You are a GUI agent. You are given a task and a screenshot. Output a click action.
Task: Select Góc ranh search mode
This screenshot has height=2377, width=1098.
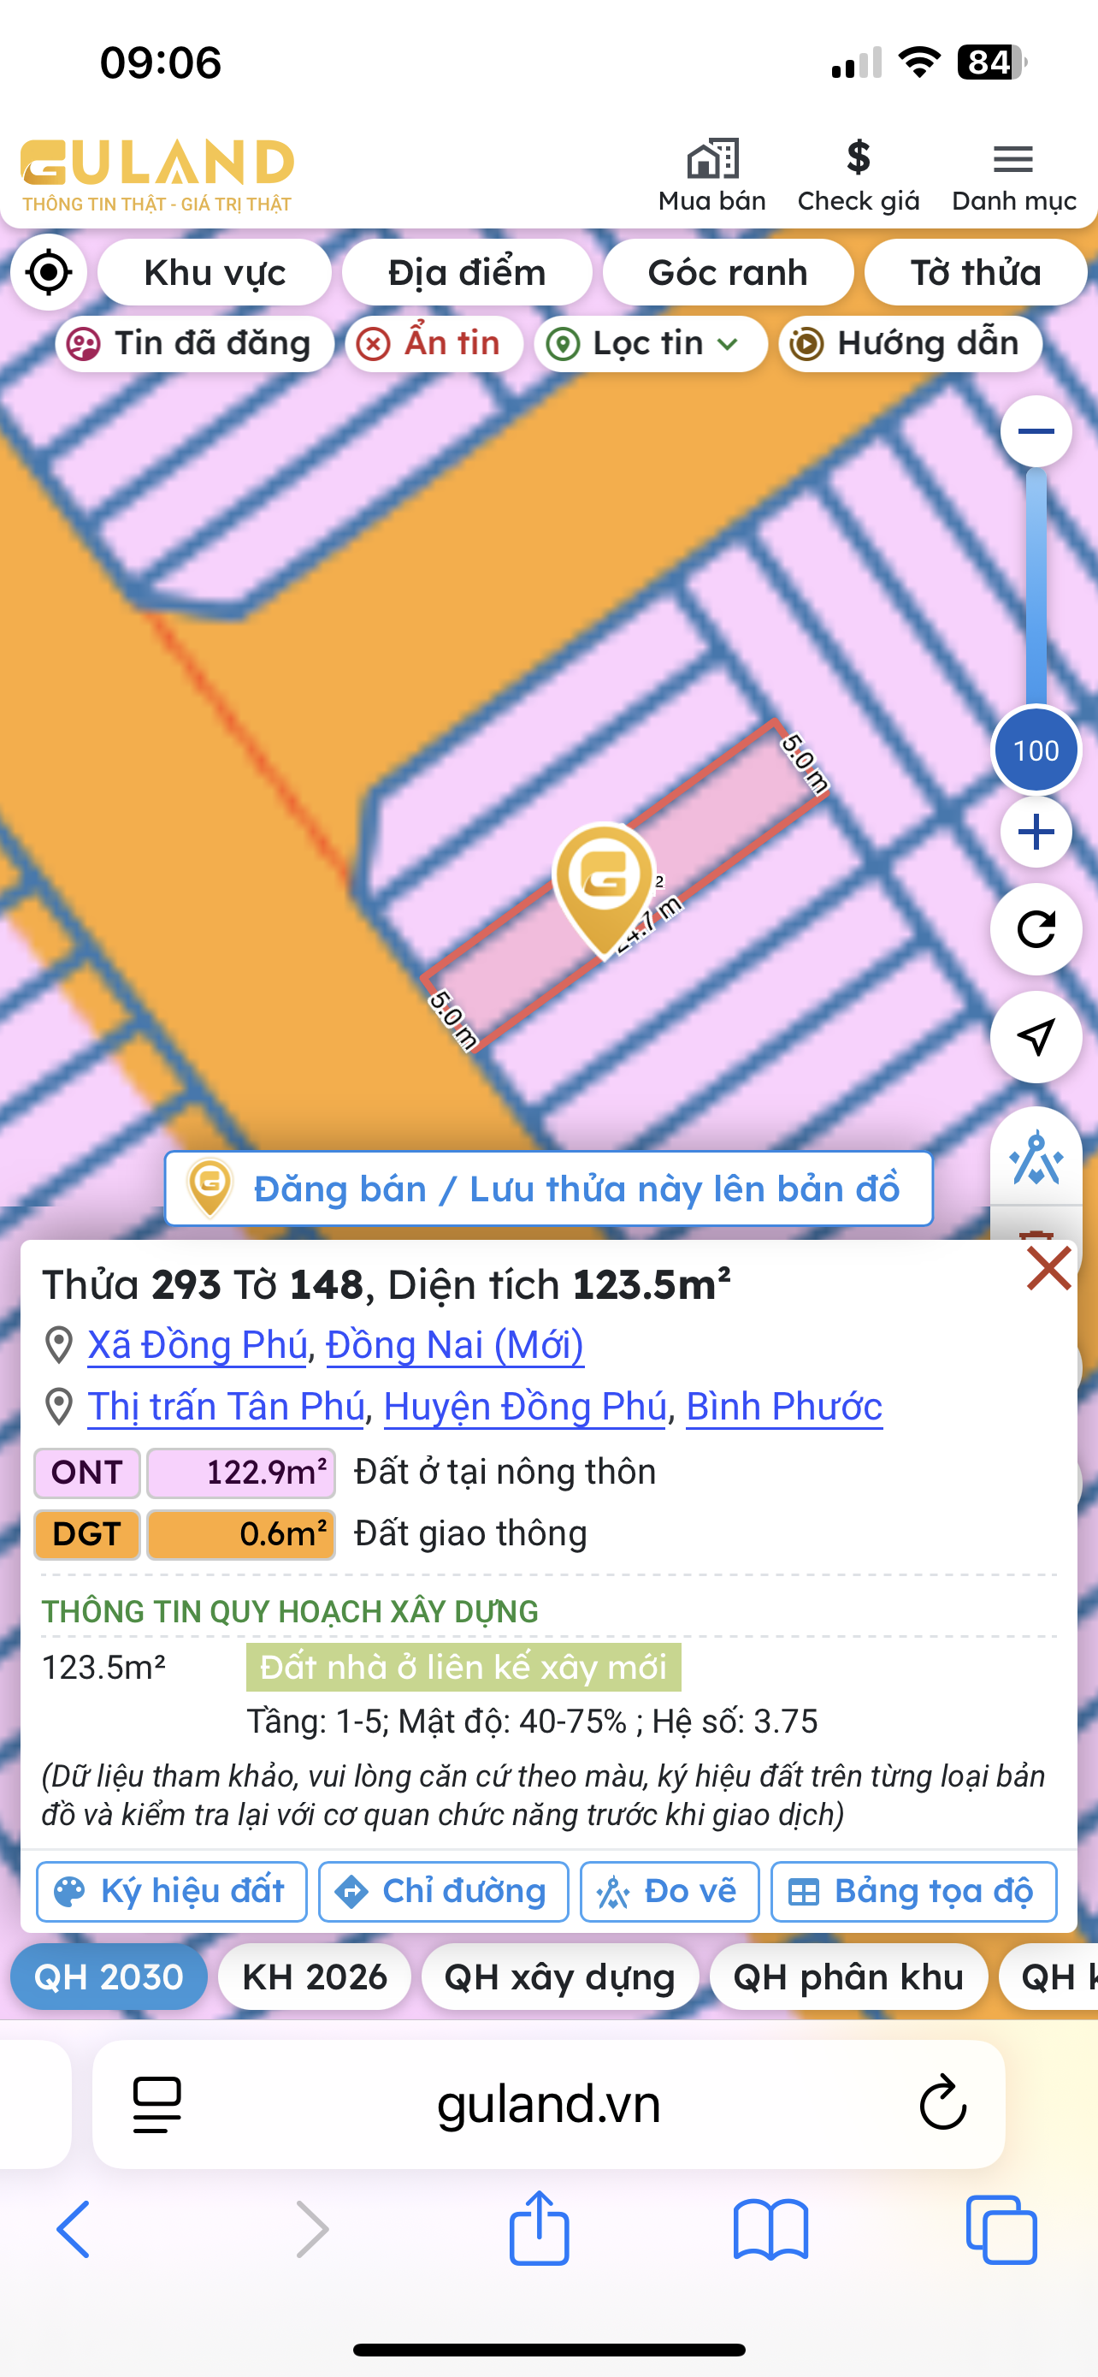728,272
